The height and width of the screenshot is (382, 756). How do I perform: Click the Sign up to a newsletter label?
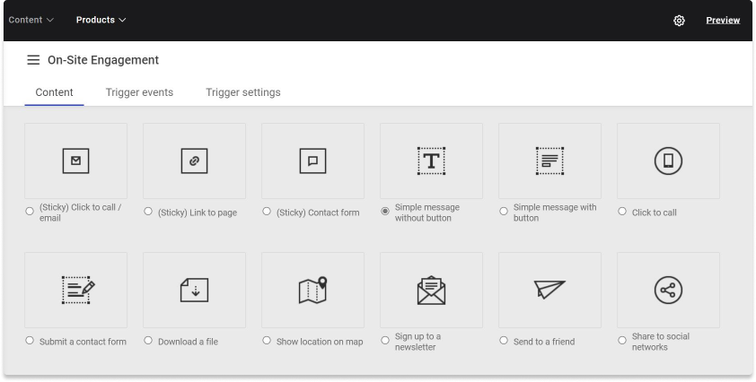coord(418,342)
